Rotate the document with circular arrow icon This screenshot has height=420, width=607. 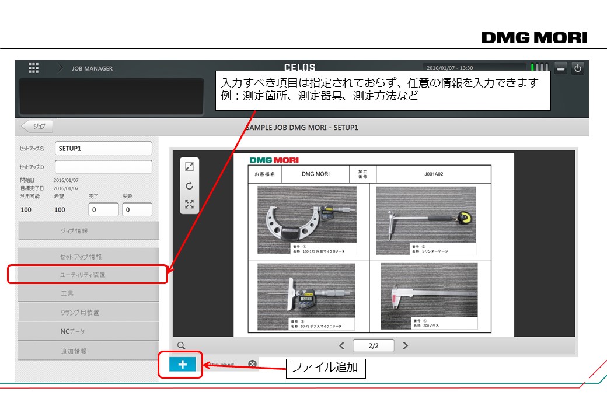(x=189, y=185)
